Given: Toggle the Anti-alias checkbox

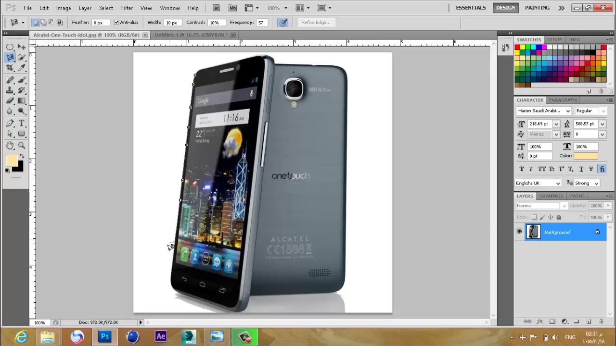Looking at the screenshot, I should [x=116, y=23].
